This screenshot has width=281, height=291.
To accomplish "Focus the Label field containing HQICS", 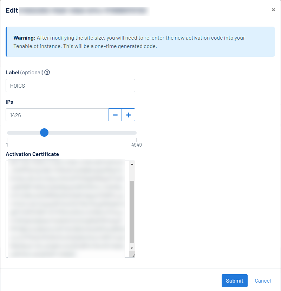I will tap(70, 86).
